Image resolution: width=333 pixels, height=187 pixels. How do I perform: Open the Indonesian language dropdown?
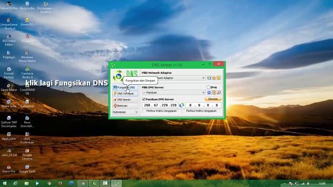coord(125,112)
